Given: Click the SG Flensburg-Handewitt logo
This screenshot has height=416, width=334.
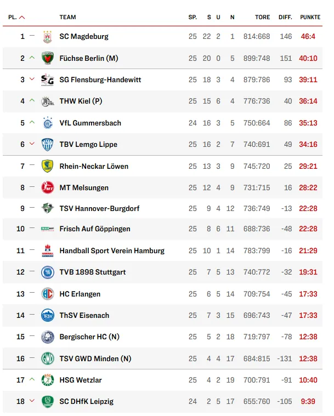Looking at the screenshot, I should (48, 80).
